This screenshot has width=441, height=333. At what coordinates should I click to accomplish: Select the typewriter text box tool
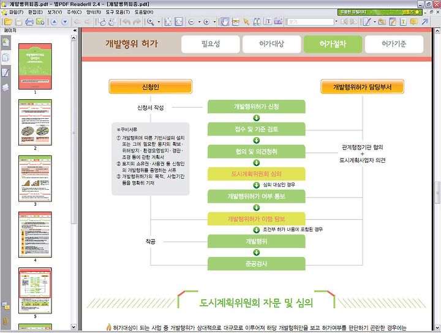pyautogui.click(x=403, y=21)
